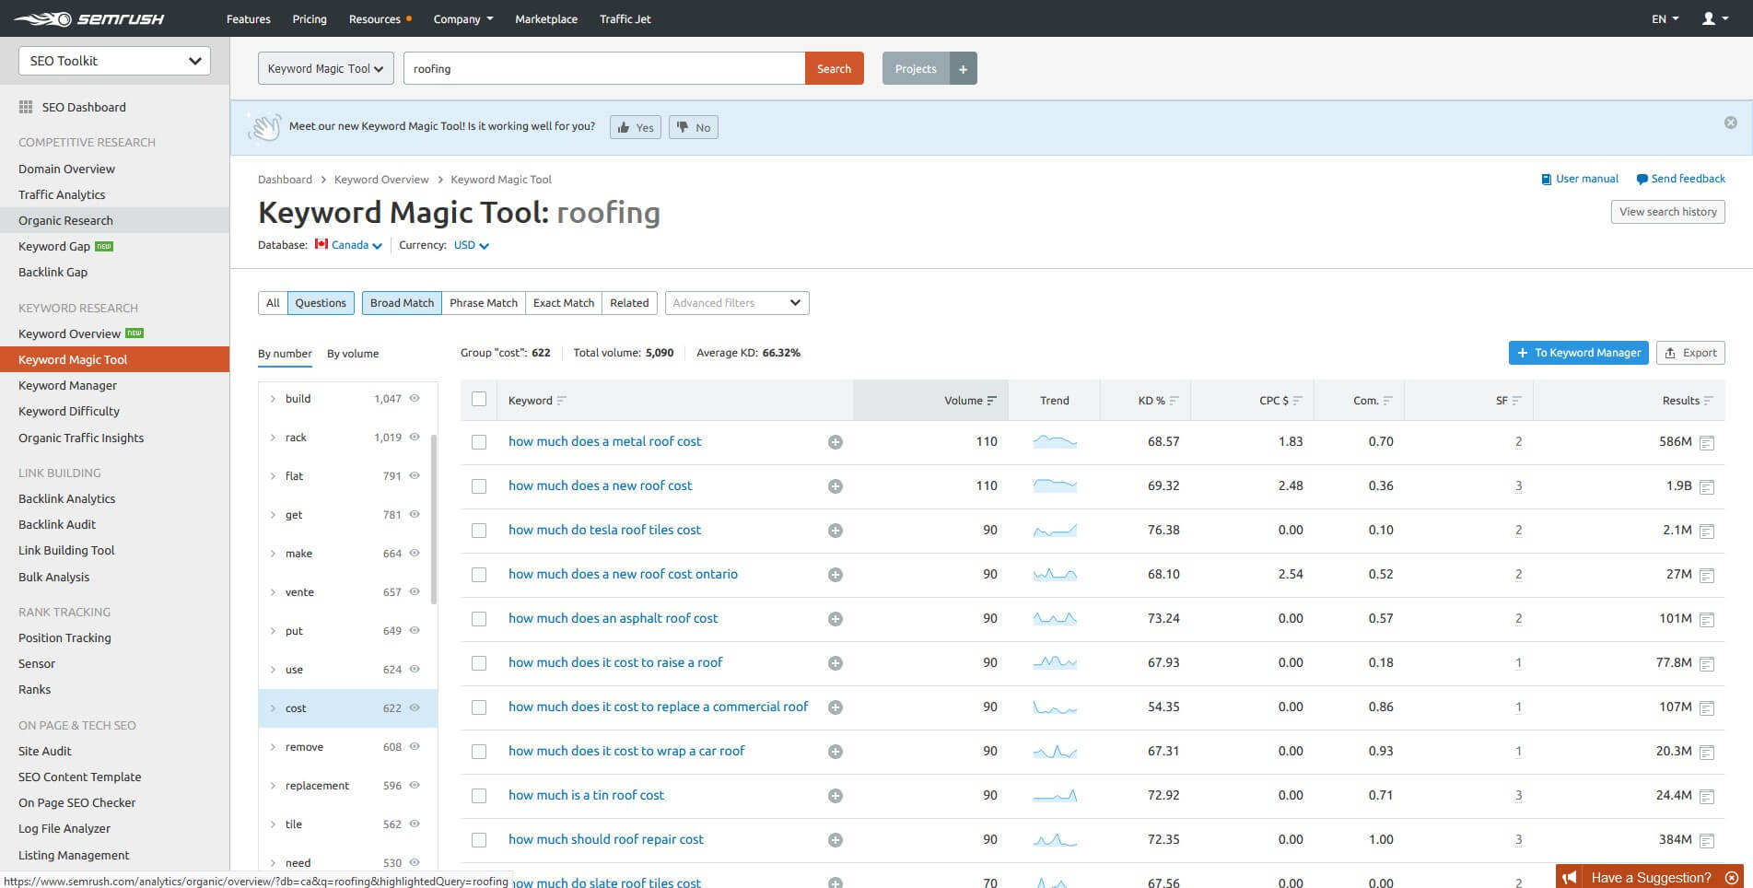Open the Advanced filters dropdown
The image size is (1753, 888).
(x=737, y=303)
